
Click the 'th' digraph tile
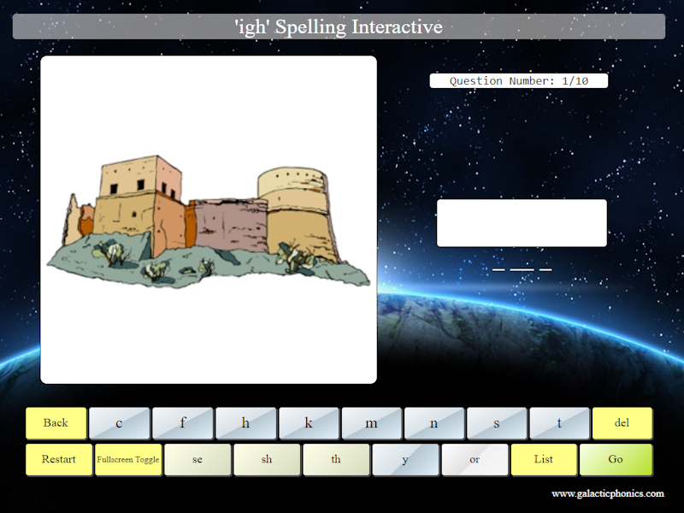click(336, 460)
